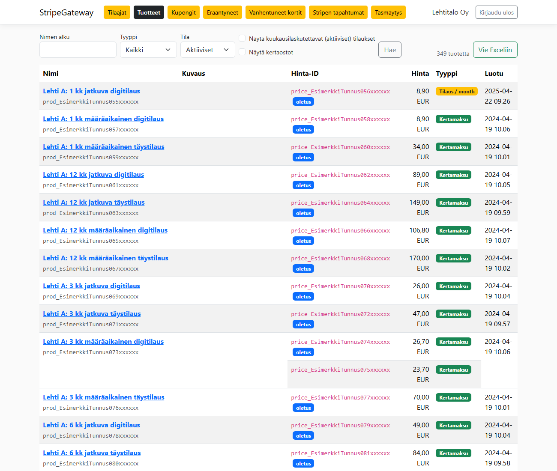Image resolution: width=557 pixels, height=471 pixels.
Task: Enable Näytä kuukausilaskutettavat tilaukset checkbox
Action: click(242, 39)
